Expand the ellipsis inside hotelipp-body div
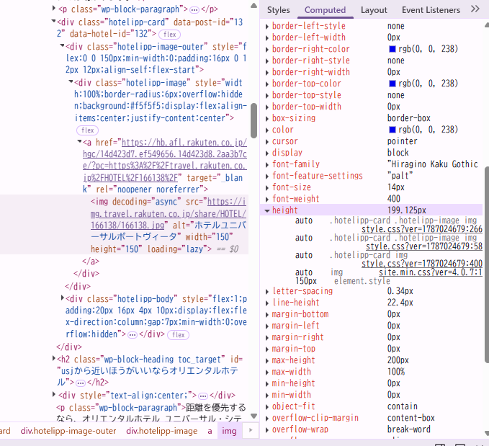Screen dimensions: 489x446 tap(133, 335)
